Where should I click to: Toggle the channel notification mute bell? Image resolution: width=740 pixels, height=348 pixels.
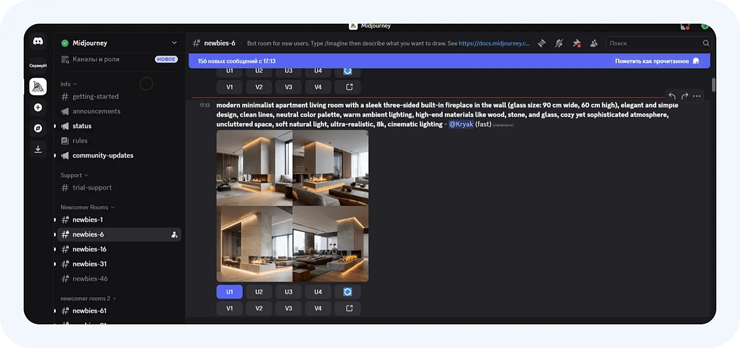[559, 43]
